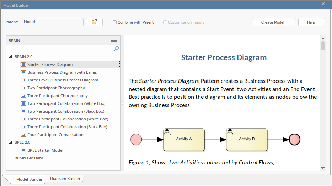Click icon beside Four Participant Conversation
Image resolution: width=332 pixels, height=186 pixels.
coord(23,135)
